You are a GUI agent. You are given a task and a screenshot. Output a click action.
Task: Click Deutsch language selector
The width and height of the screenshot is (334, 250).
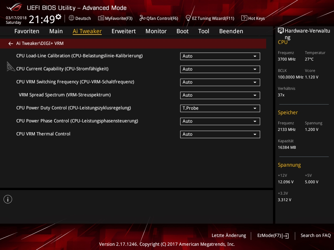[83, 19]
